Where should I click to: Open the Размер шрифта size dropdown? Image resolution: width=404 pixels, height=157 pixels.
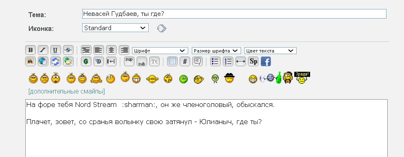(216, 50)
